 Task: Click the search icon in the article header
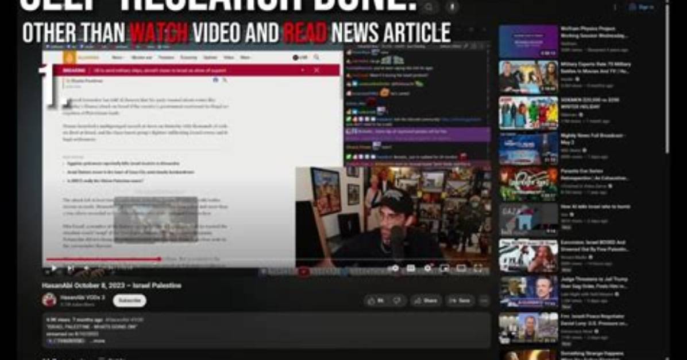click(317, 57)
